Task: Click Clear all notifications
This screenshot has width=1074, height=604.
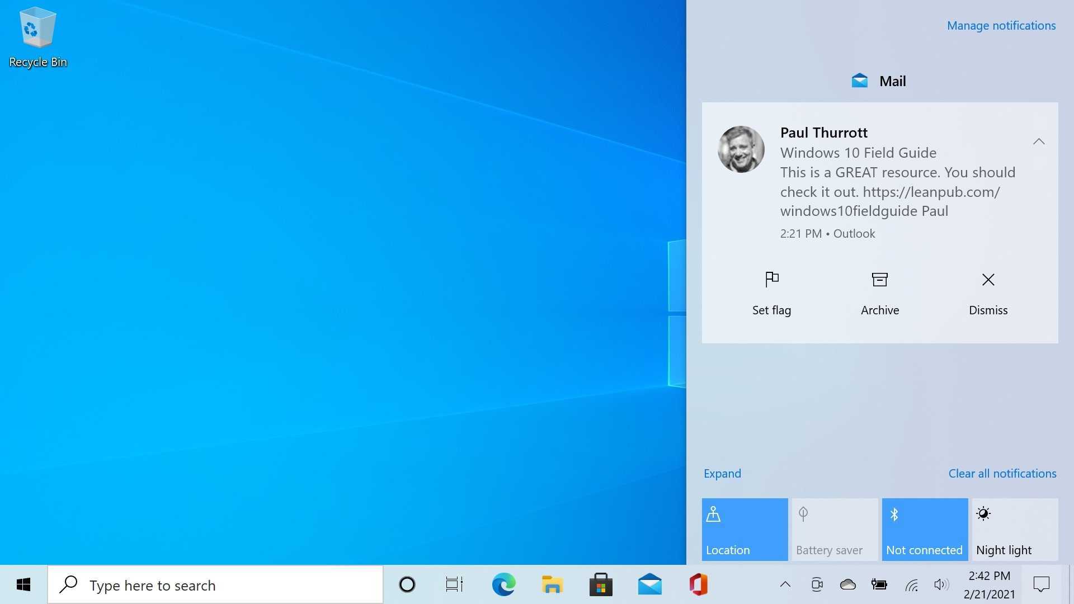Action: [x=1002, y=474]
